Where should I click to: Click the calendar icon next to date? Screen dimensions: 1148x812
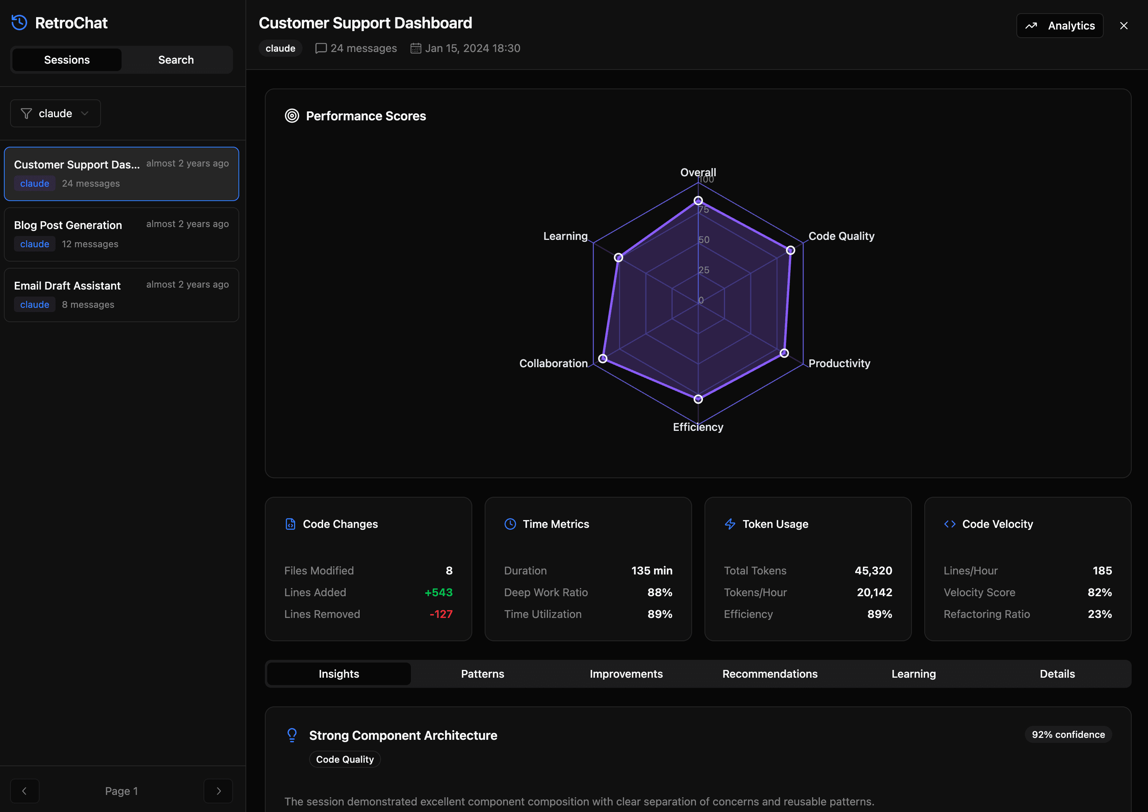click(x=416, y=48)
